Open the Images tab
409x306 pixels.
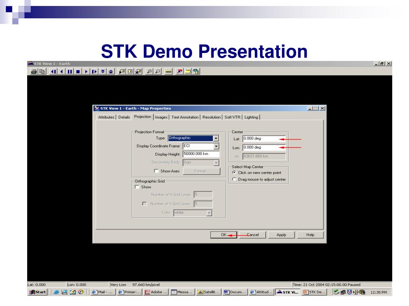tap(161, 117)
